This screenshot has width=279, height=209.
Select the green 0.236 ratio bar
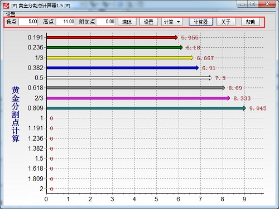coord(115,48)
